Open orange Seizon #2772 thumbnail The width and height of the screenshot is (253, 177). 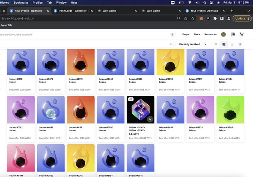pos(81,62)
